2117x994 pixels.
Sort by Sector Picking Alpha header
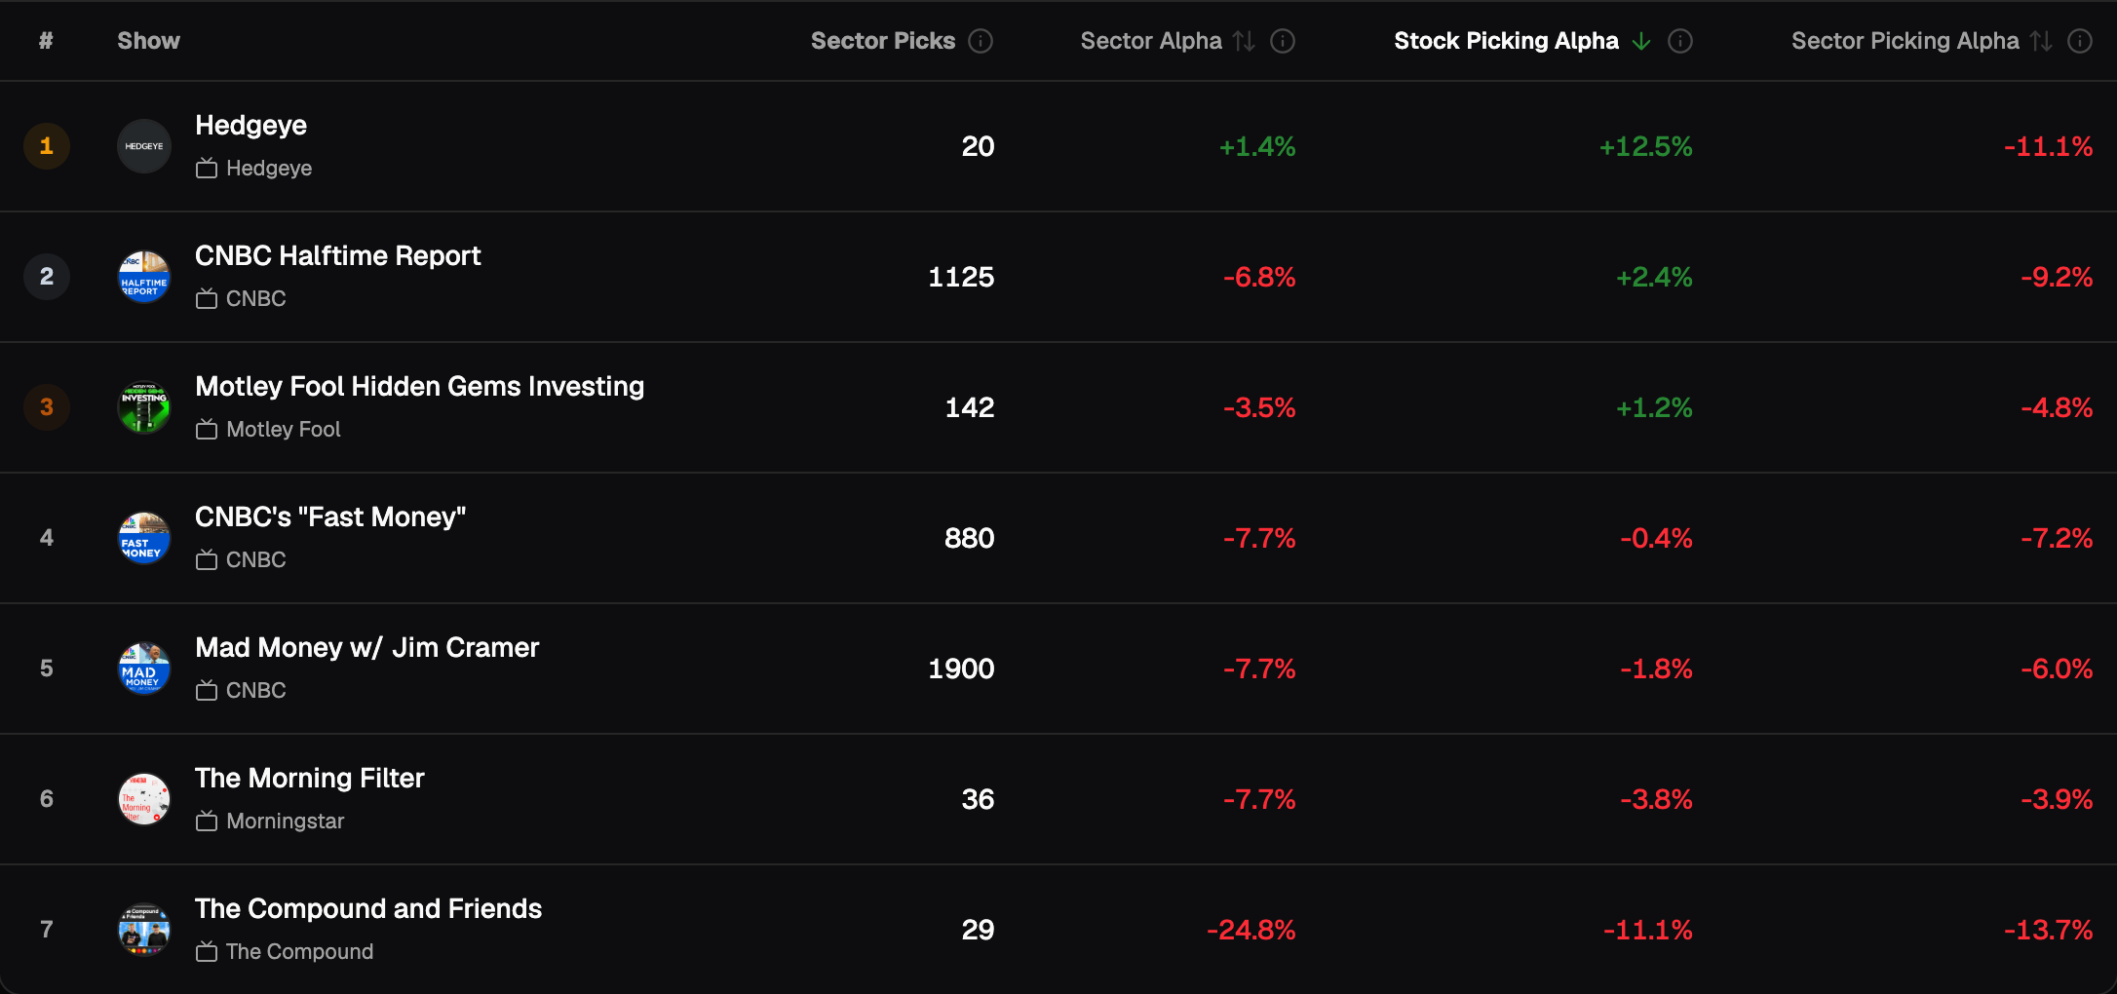coord(1905,41)
